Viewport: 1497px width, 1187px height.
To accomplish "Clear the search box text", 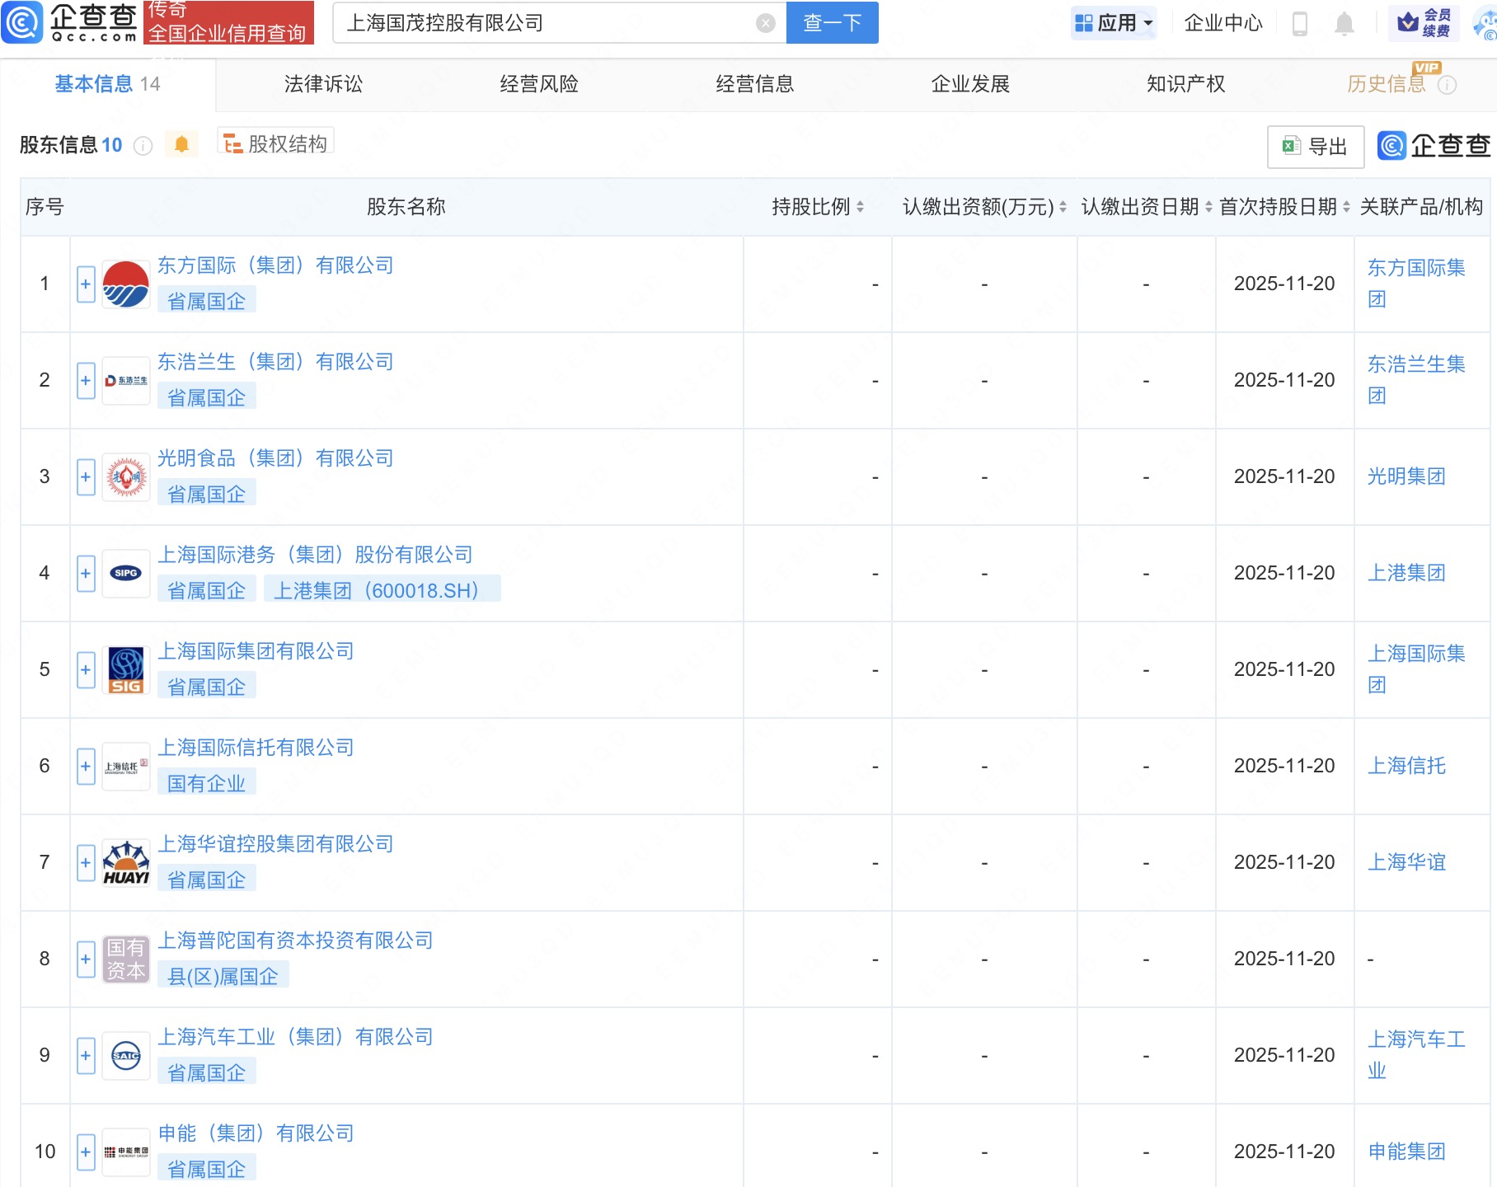I will click(765, 23).
